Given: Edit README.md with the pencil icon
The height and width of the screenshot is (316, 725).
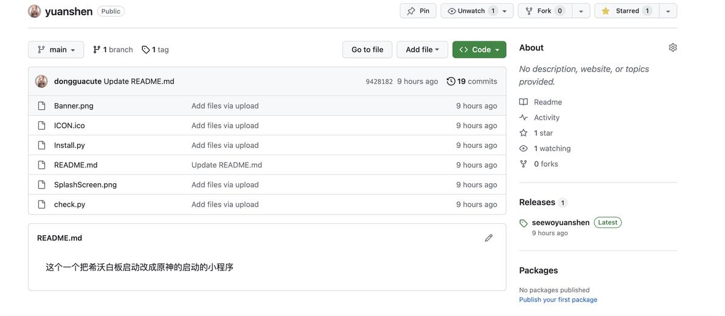Looking at the screenshot, I should [488, 238].
